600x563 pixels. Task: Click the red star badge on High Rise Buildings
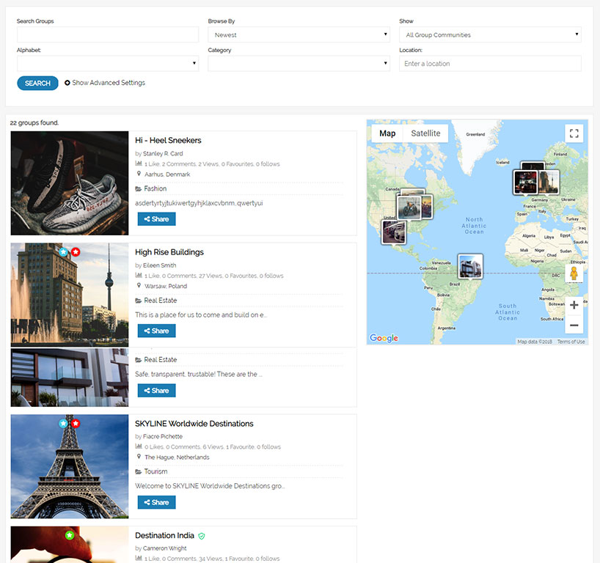76,252
